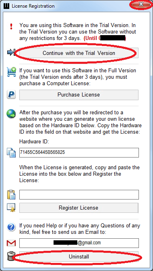Click the Uninstall button
Screen dimensions: 153x271
pyautogui.click(x=79, y=256)
